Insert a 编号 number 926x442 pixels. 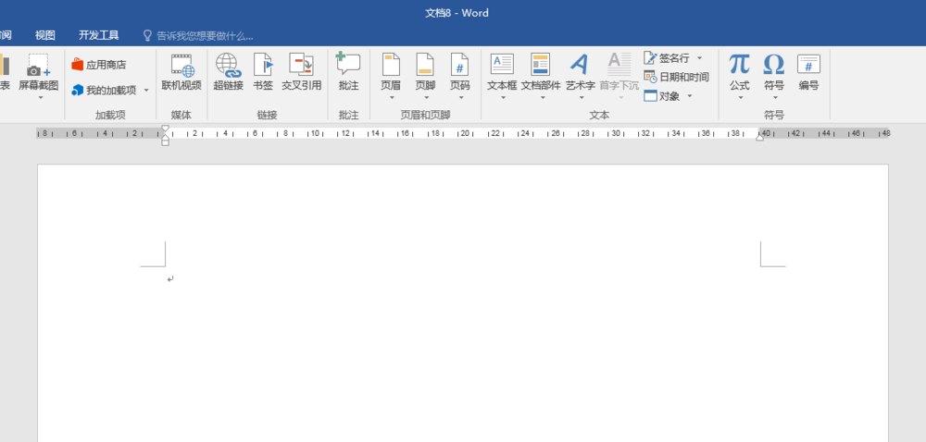pyautogui.click(x=809, y=73)
